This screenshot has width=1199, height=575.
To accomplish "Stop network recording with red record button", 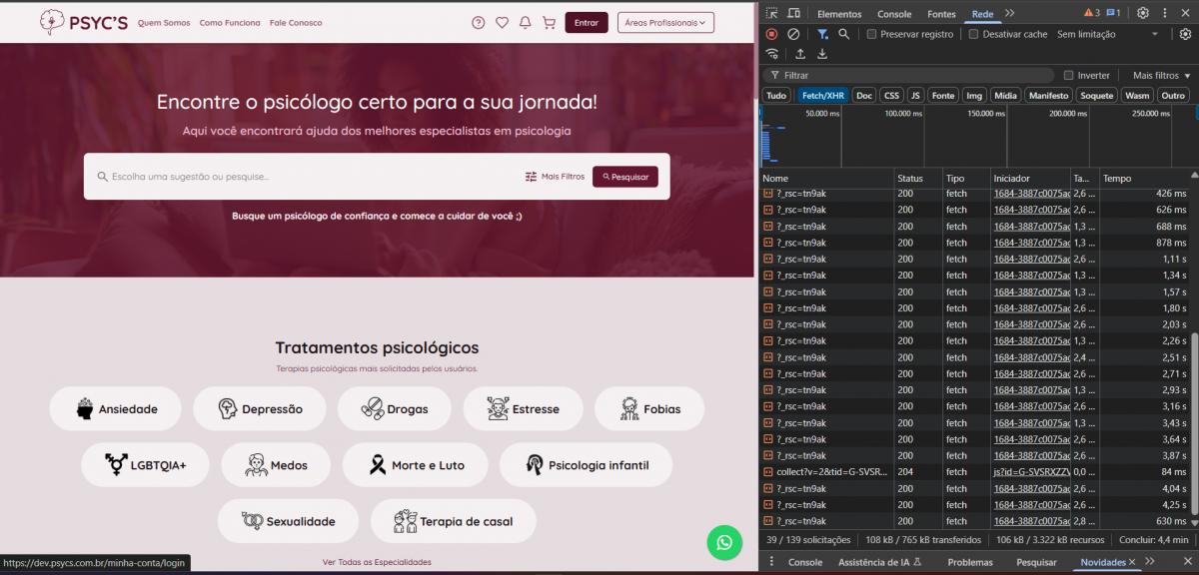I will click(771, 34).
